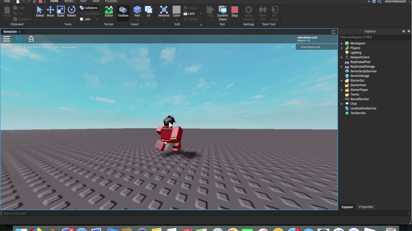
Task: Switch Current: Client view
Action: [223, 13]
